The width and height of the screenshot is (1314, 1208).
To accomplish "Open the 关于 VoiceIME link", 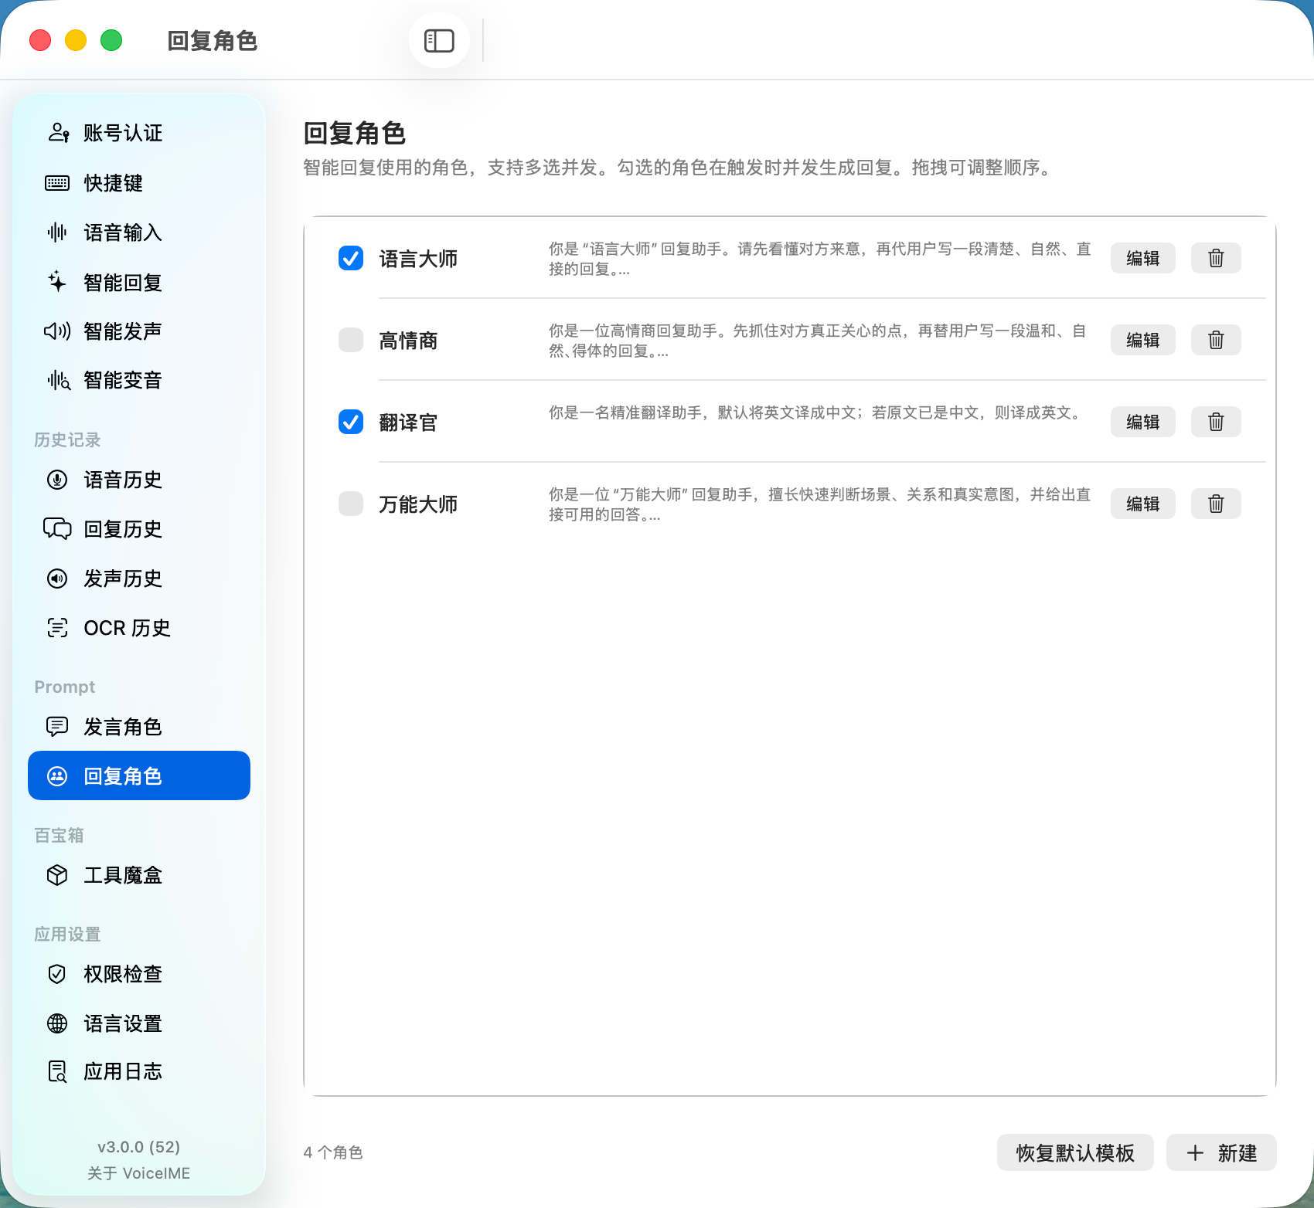I will 139,1172.
